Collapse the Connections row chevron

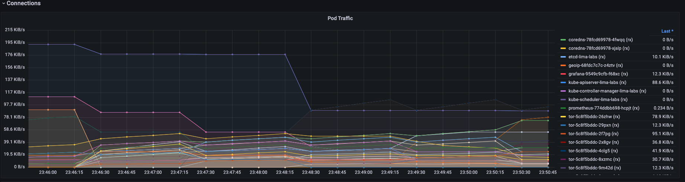click(4, 3)
